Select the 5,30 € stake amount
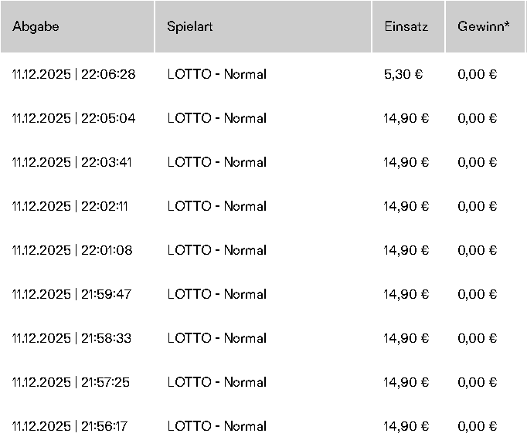 click(403, 74)
